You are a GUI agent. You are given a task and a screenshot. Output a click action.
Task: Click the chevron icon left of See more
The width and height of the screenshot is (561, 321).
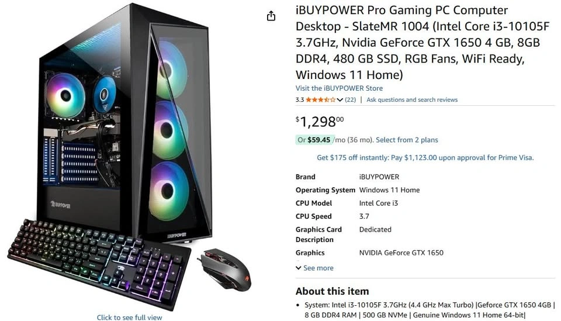tap(299, 268)
